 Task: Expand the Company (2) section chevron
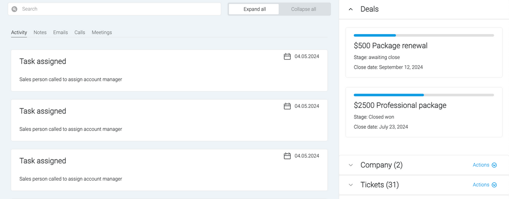tap(351, 165)
